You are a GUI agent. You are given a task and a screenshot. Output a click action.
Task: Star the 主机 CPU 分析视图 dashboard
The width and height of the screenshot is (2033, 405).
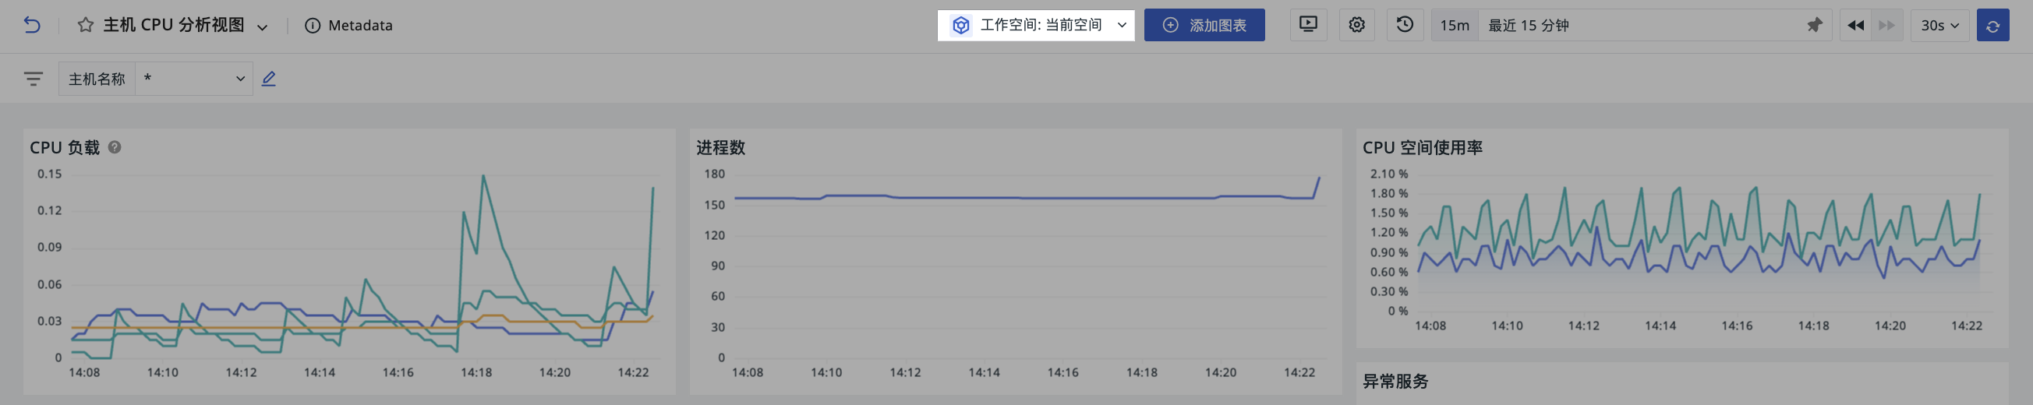pos(85,25)
